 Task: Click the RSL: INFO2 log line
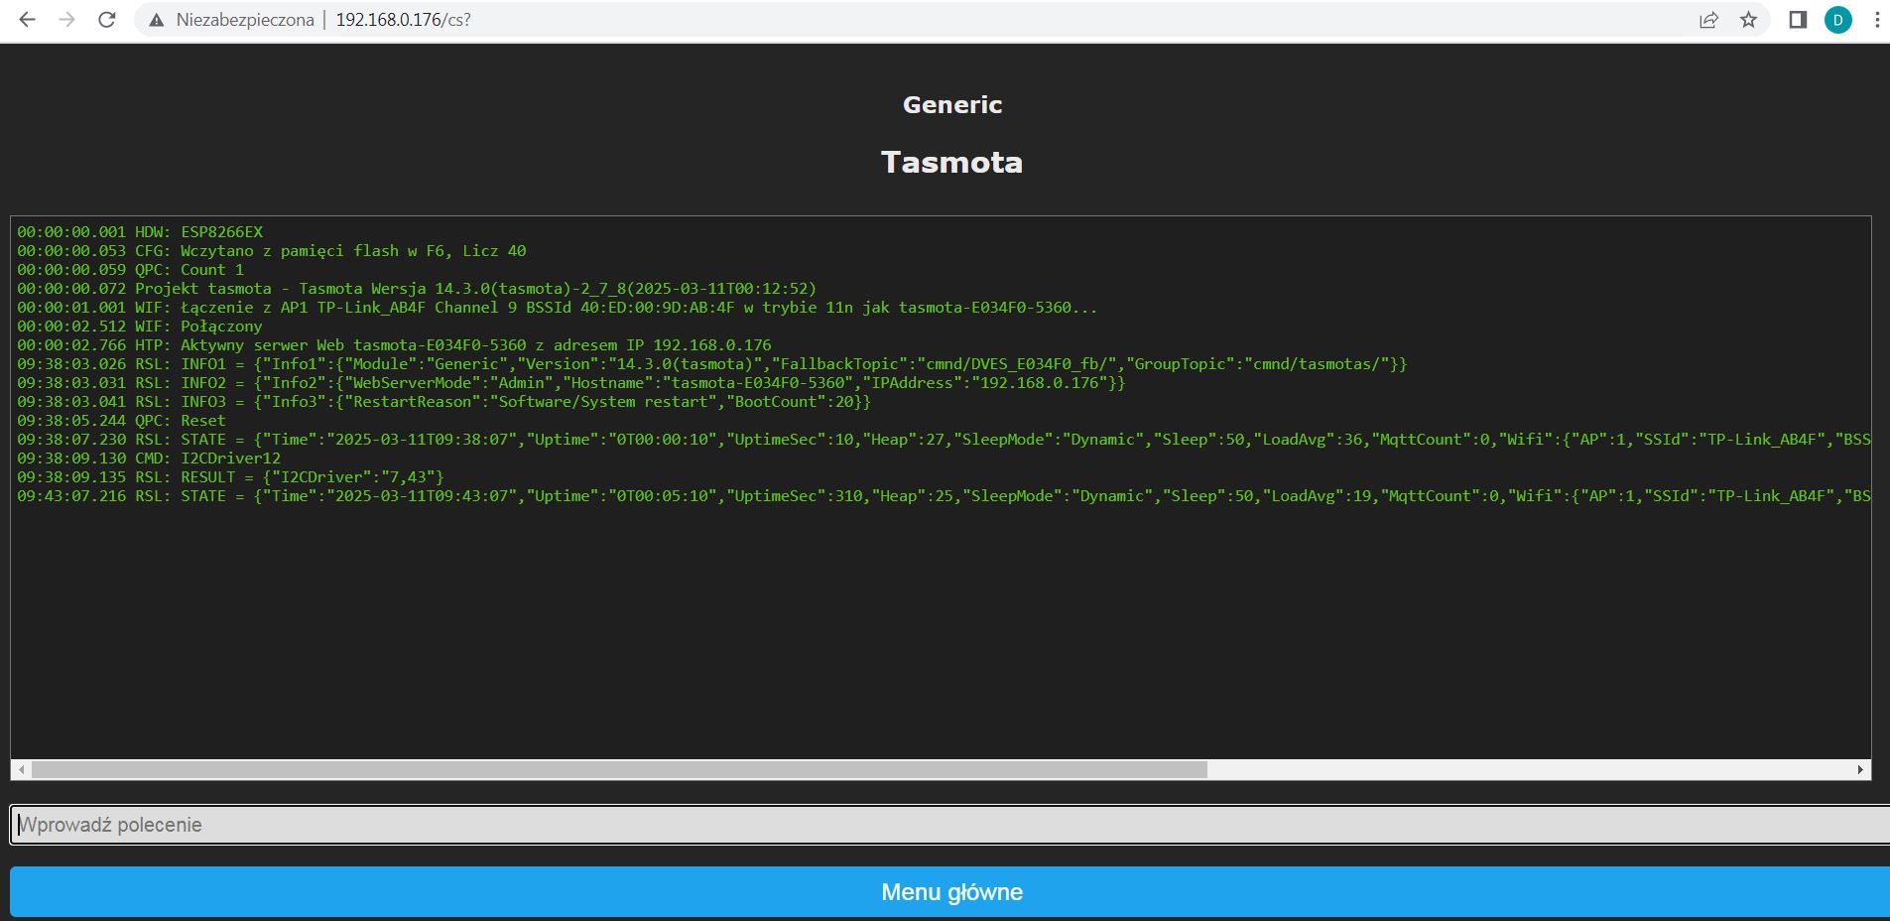pos(571,383)
